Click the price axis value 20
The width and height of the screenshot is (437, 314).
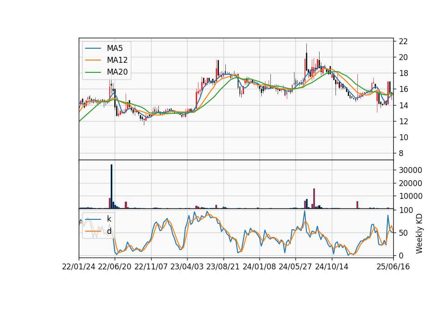pos(403,57)
